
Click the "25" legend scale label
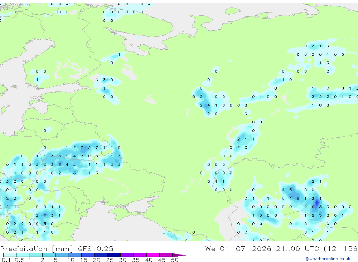click(110, 260)
